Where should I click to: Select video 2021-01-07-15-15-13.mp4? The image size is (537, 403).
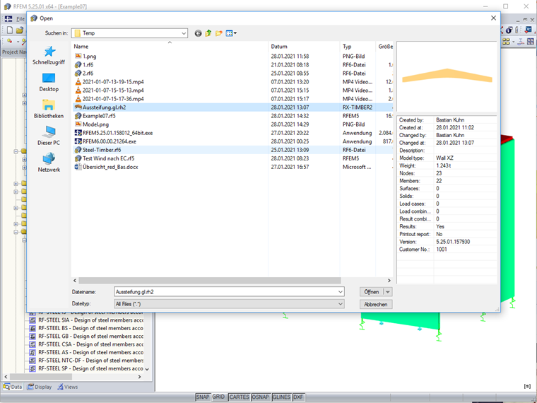point(113,90)
